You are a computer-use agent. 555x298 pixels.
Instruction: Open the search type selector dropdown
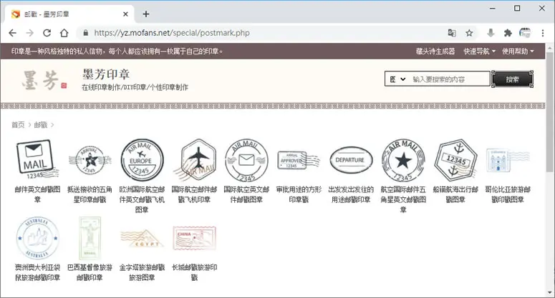coord(397,79)
